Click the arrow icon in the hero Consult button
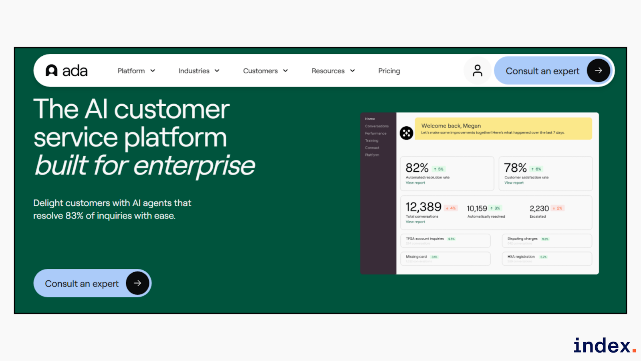This screenshot has width=641, height=361. point(137,283)
